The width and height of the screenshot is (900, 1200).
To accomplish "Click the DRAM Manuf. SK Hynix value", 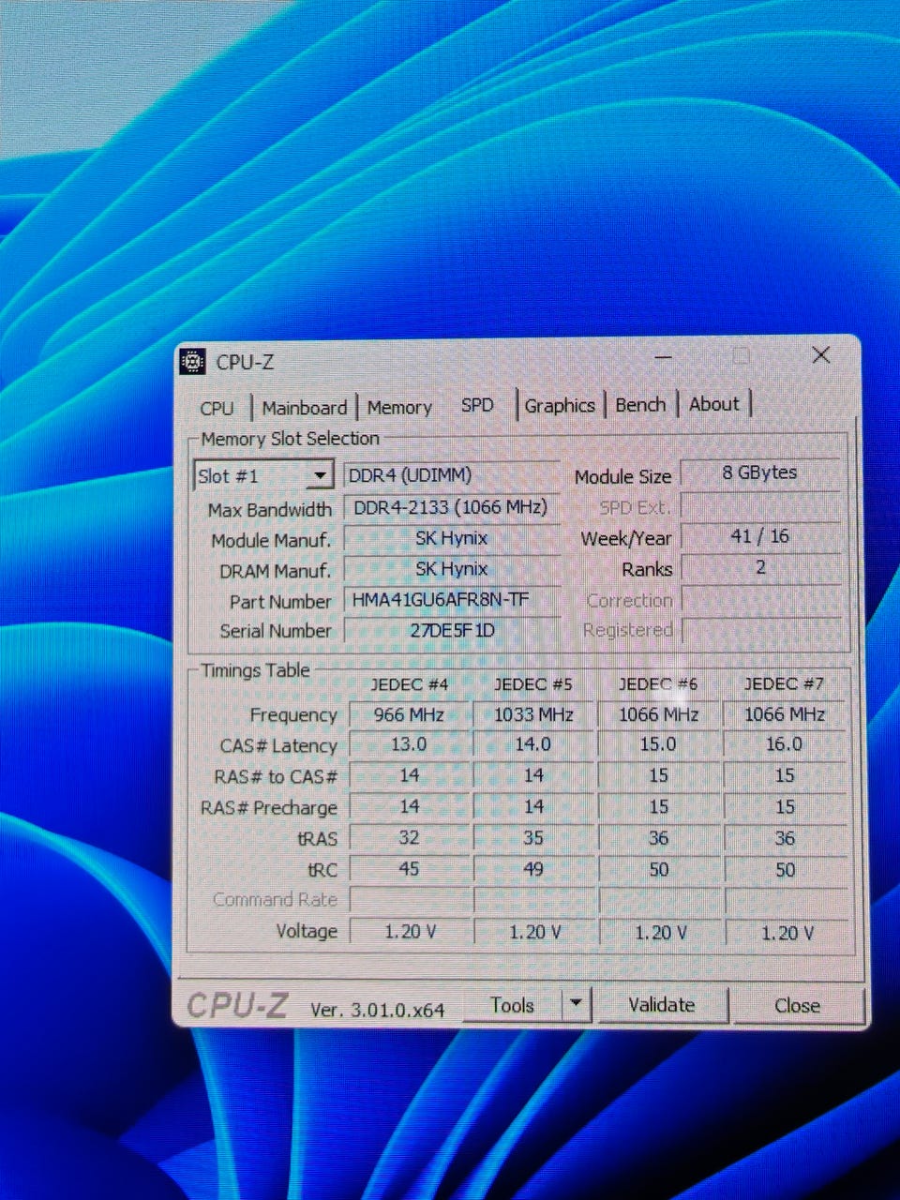I will coord(452,569).
